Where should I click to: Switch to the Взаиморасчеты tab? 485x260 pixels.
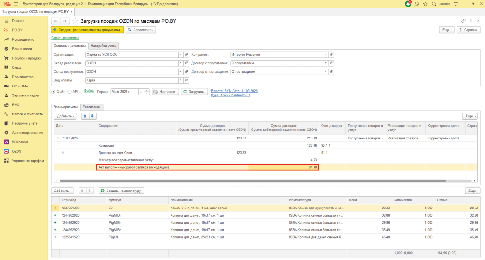65,107
